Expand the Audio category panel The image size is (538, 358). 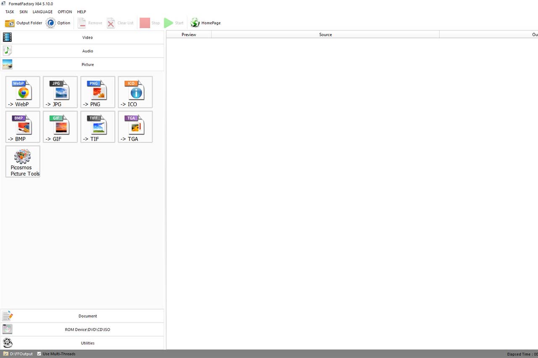[x=82, y=51]
